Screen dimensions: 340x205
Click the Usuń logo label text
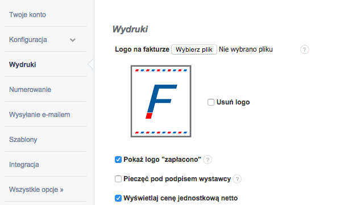(233, 102)
